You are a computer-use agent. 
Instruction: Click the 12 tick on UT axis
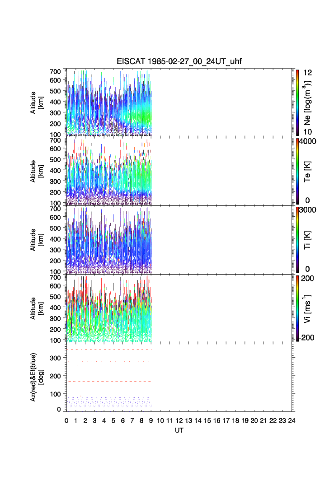point(179,421)
